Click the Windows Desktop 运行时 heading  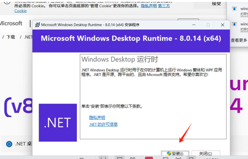(120, 59)
